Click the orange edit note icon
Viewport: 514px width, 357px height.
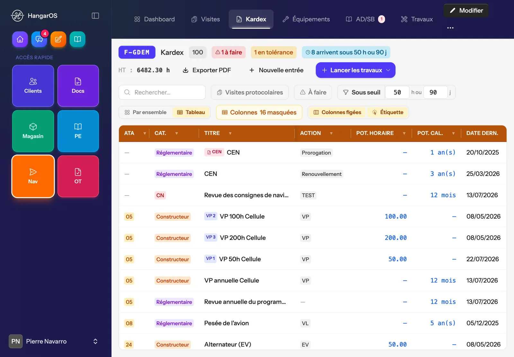tap(58, 39)
